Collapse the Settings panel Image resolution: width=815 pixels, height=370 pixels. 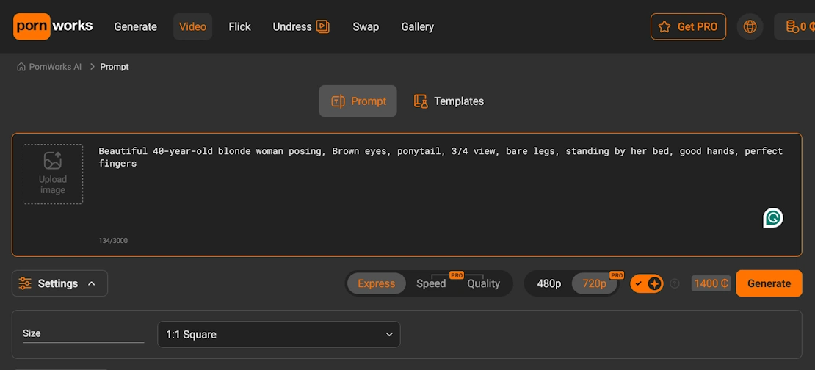click(x=59, y=283)
